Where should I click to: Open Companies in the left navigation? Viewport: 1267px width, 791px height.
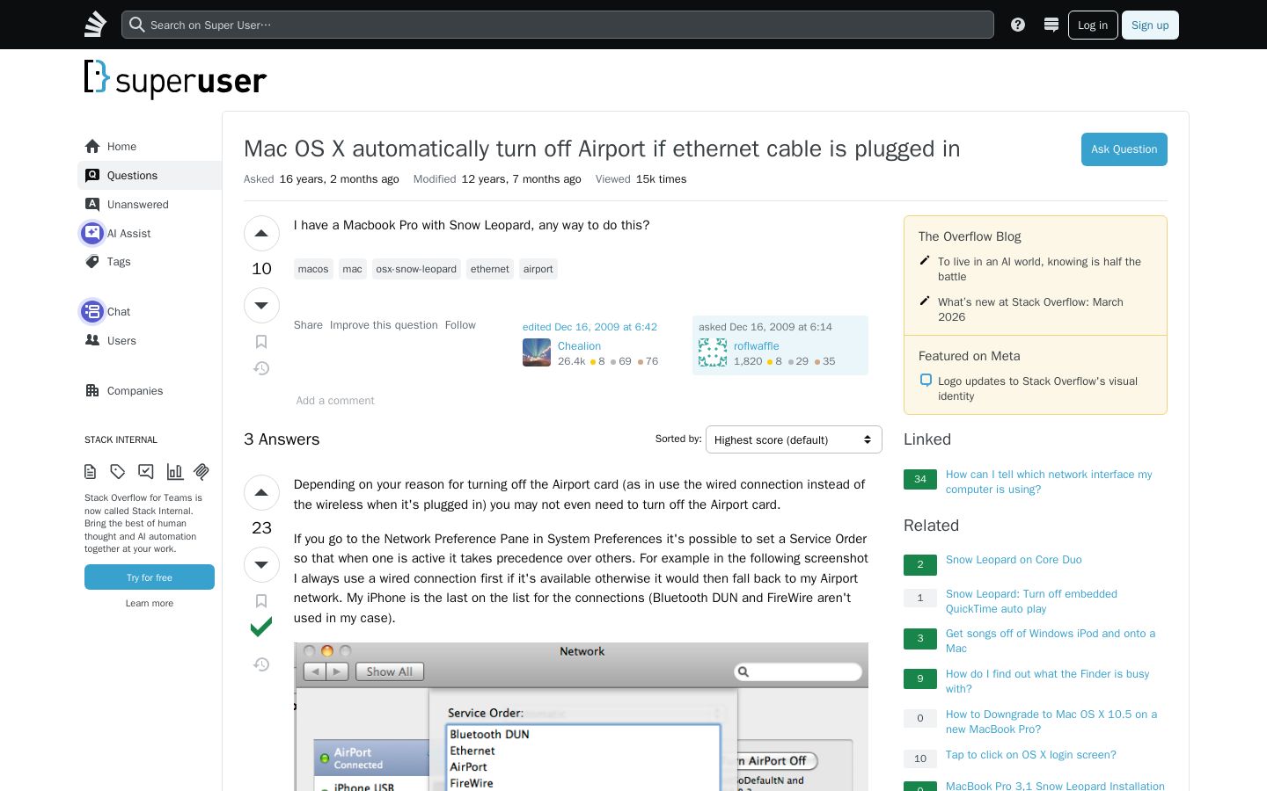click(x=150, y=390)
